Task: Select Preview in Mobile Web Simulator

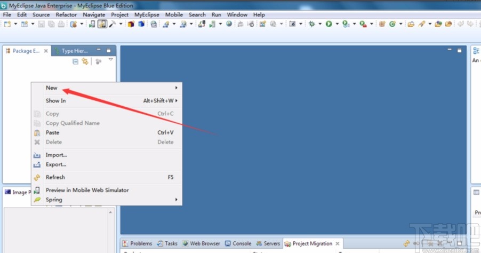Action: 107,190
